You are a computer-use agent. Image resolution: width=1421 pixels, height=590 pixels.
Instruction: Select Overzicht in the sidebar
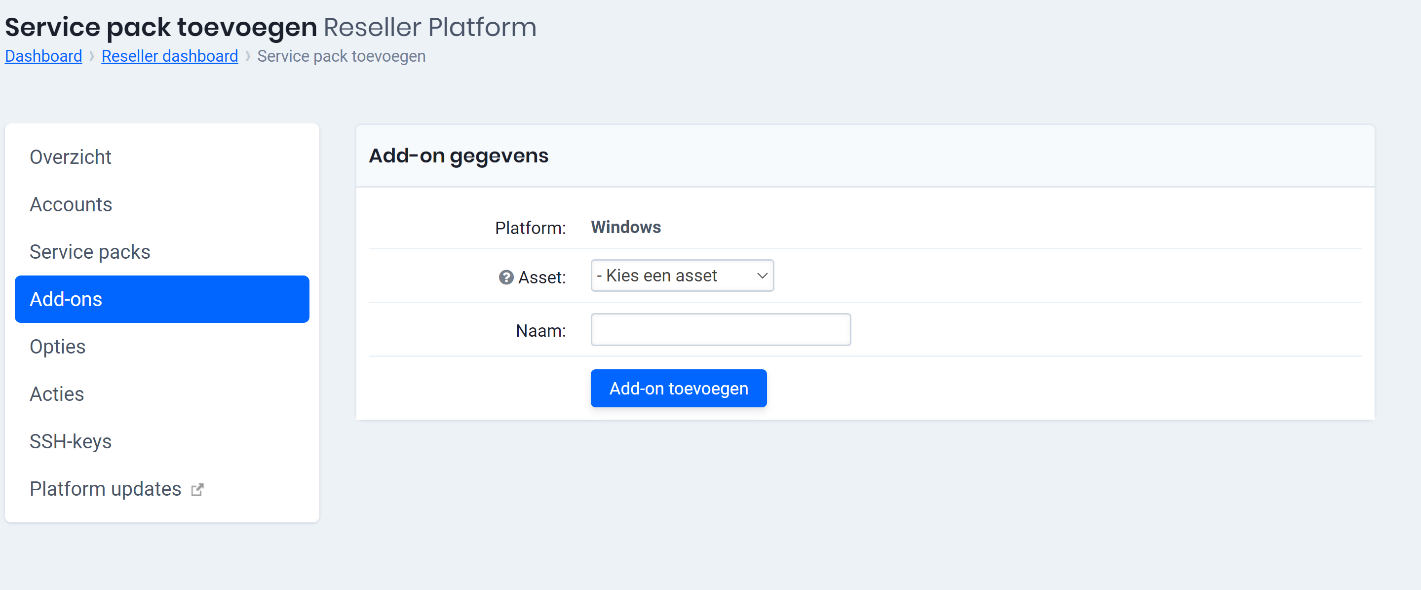tap(71, 157)
